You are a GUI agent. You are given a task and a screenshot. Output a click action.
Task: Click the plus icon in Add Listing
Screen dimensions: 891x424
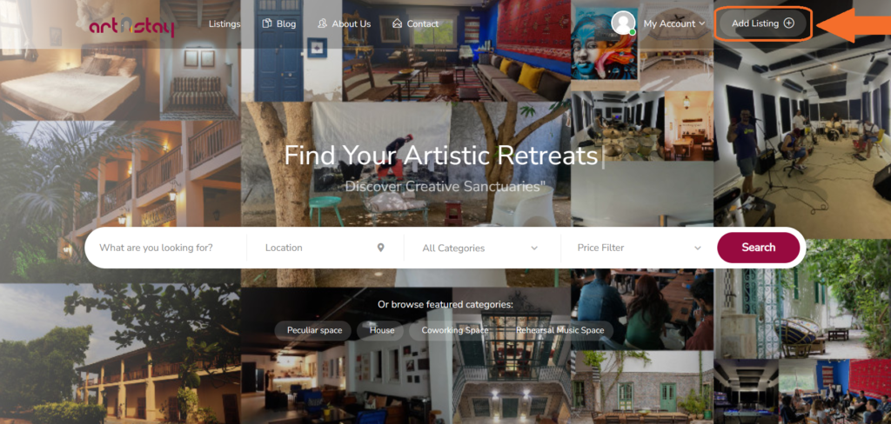[788, 23]
